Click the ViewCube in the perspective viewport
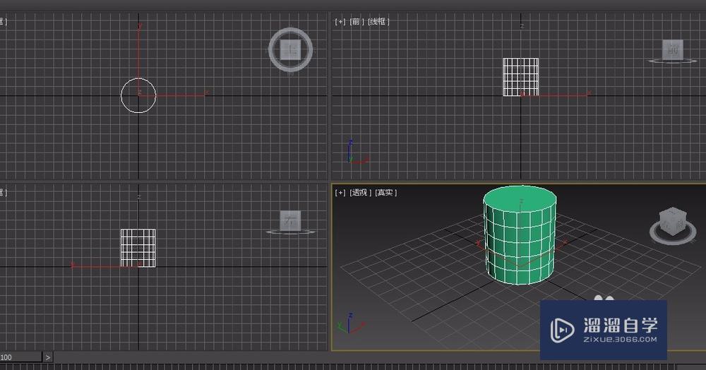 coord(671,222)
